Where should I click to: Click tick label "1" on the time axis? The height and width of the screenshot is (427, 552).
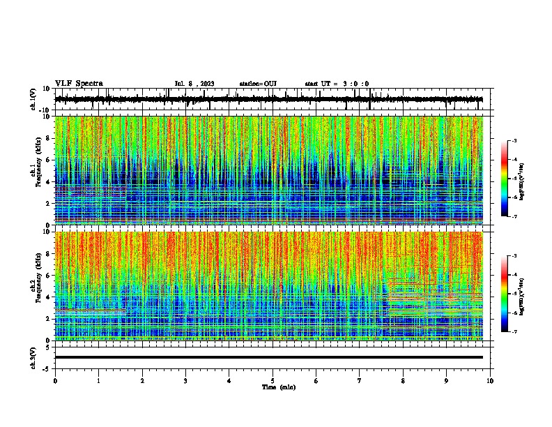(98, 381)
